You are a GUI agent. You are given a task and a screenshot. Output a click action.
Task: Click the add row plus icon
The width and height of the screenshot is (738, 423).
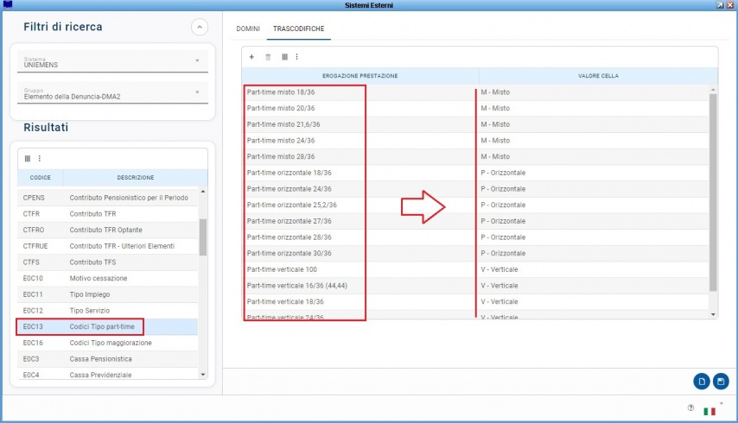pos(251,57)
